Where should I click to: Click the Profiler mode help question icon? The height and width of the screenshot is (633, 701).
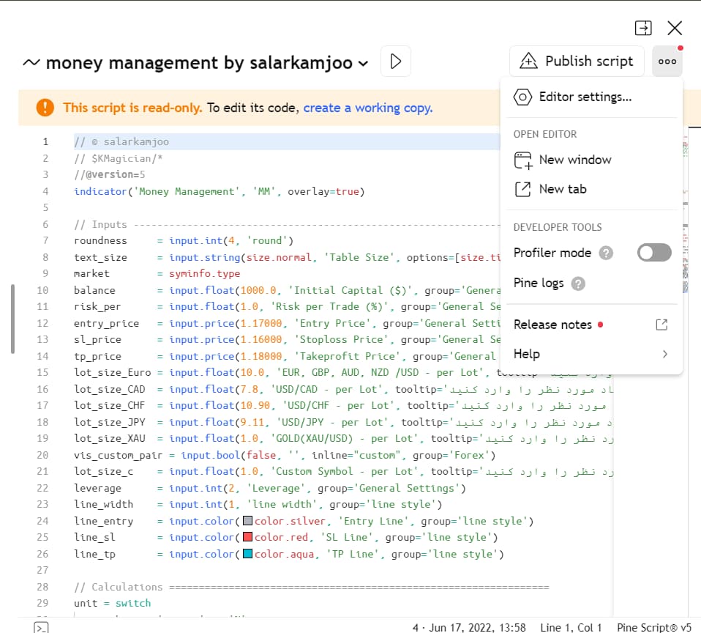[x=606, y=253]
